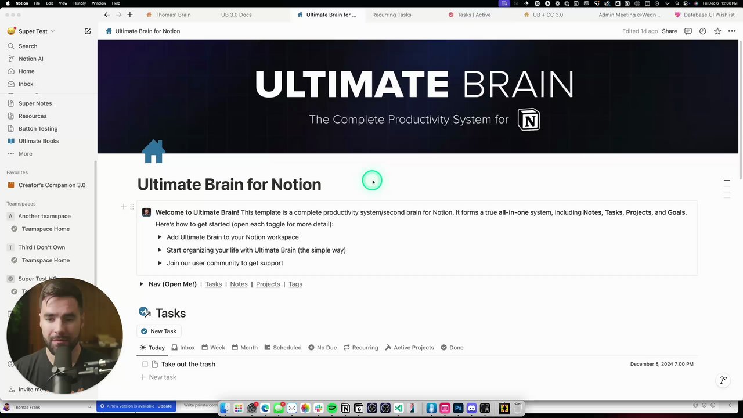Select the Done view tab
Image resolution: width=743 pixels, height=418 pixels.
click(x=452, y=348)
